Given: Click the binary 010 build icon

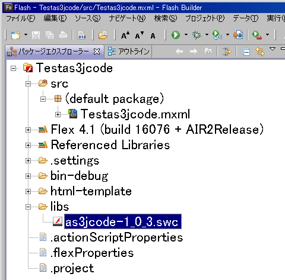Looking at the screenshot, I should pyautogui.click(x=82, y=36).
